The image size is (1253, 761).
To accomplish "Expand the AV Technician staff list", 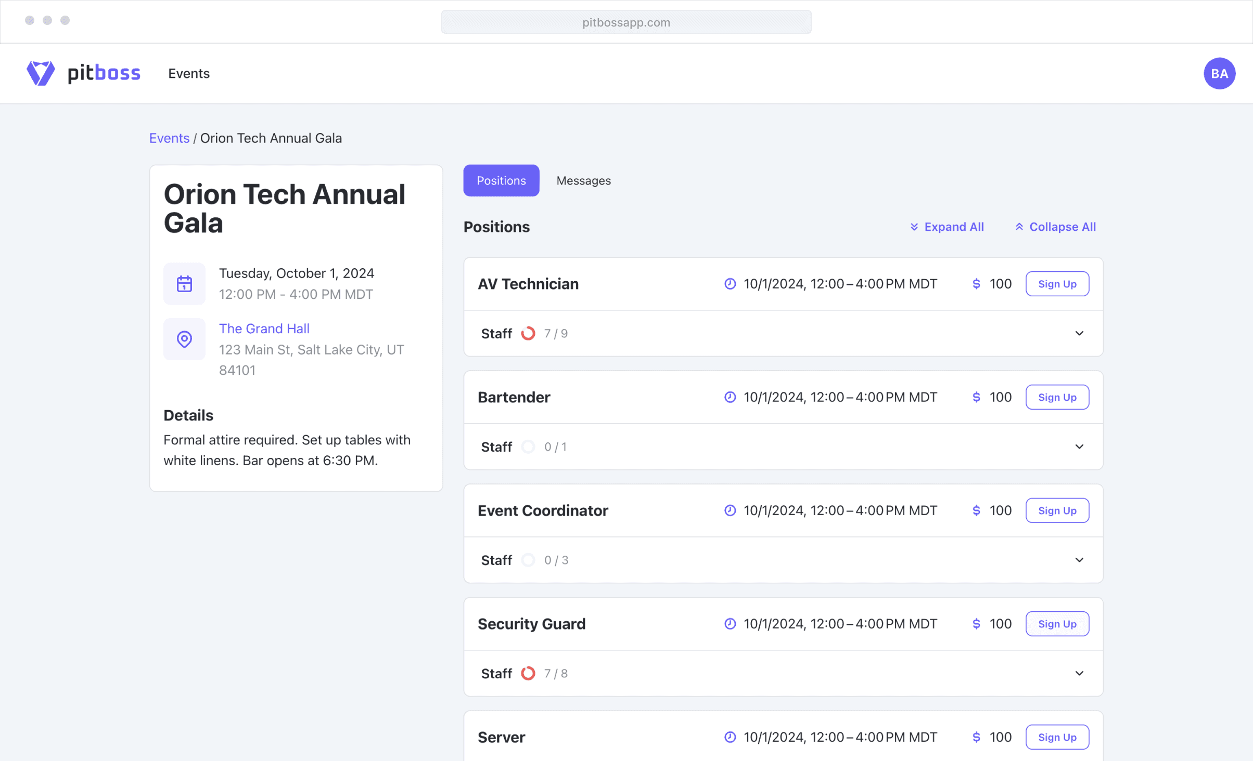I will 1079,333.
